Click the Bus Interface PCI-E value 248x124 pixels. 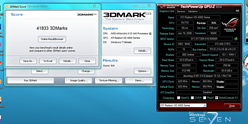coord(223,49)
